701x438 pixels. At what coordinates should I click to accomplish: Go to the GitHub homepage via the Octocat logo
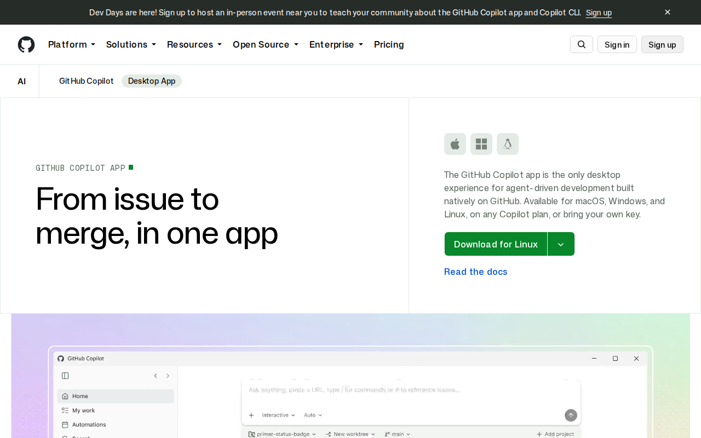tap(26, 44)
